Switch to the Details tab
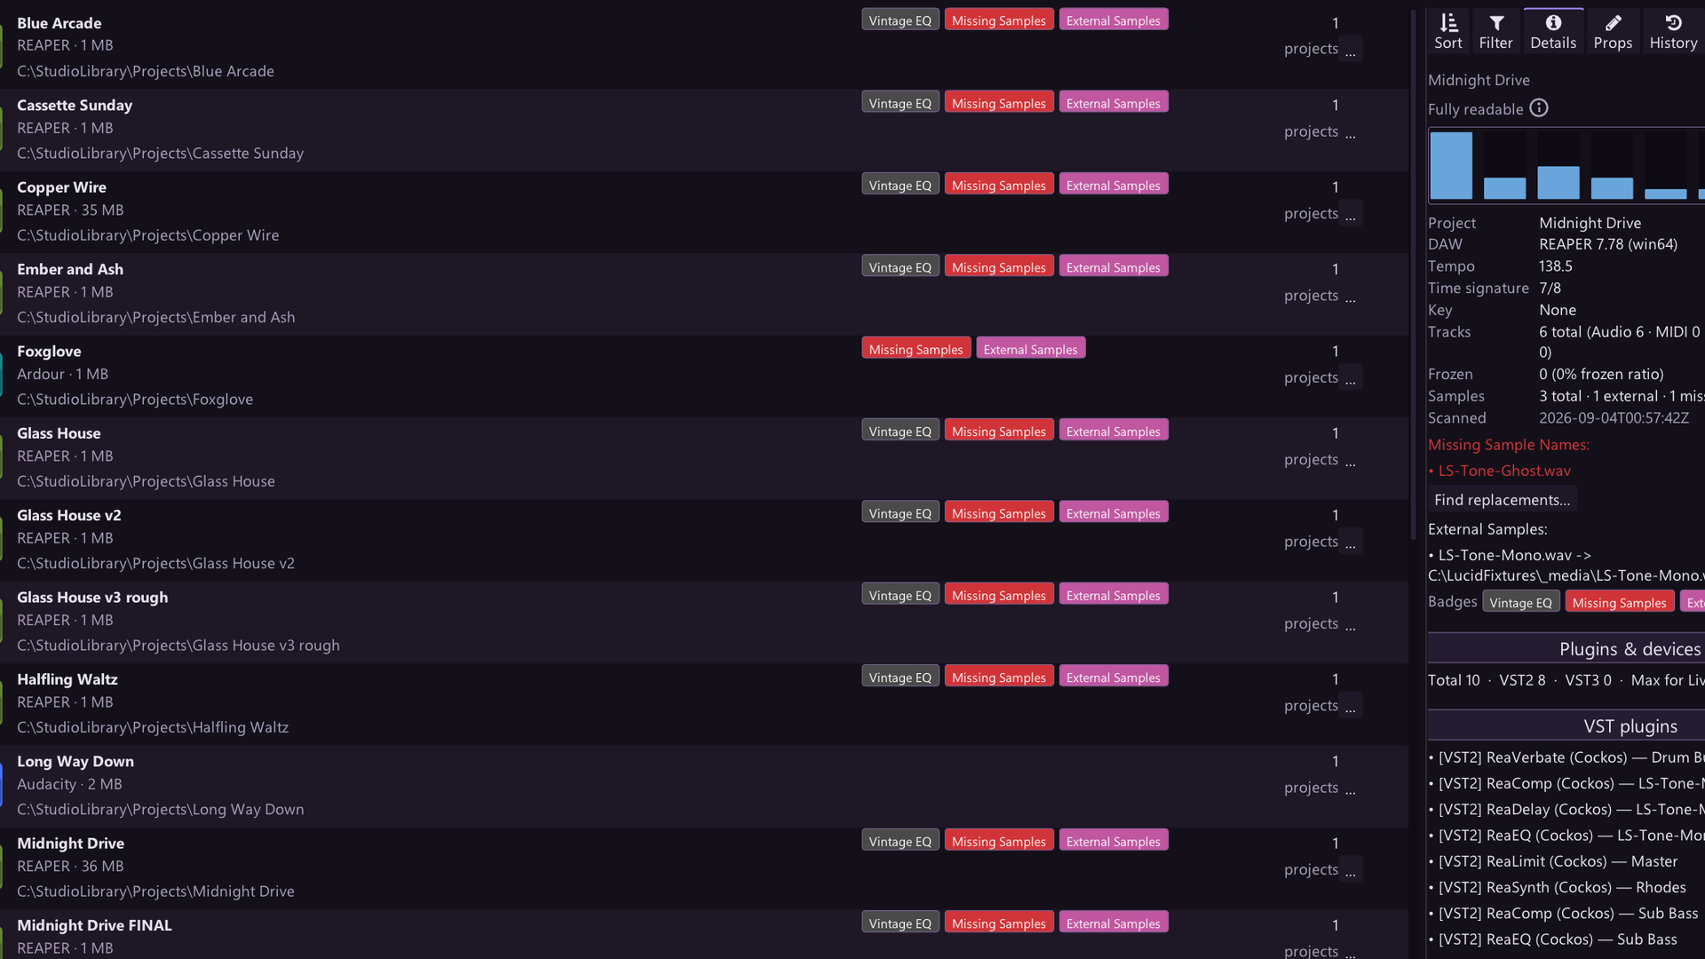Viewport: 1705px width, 959px height. (x=1553, y=32)
